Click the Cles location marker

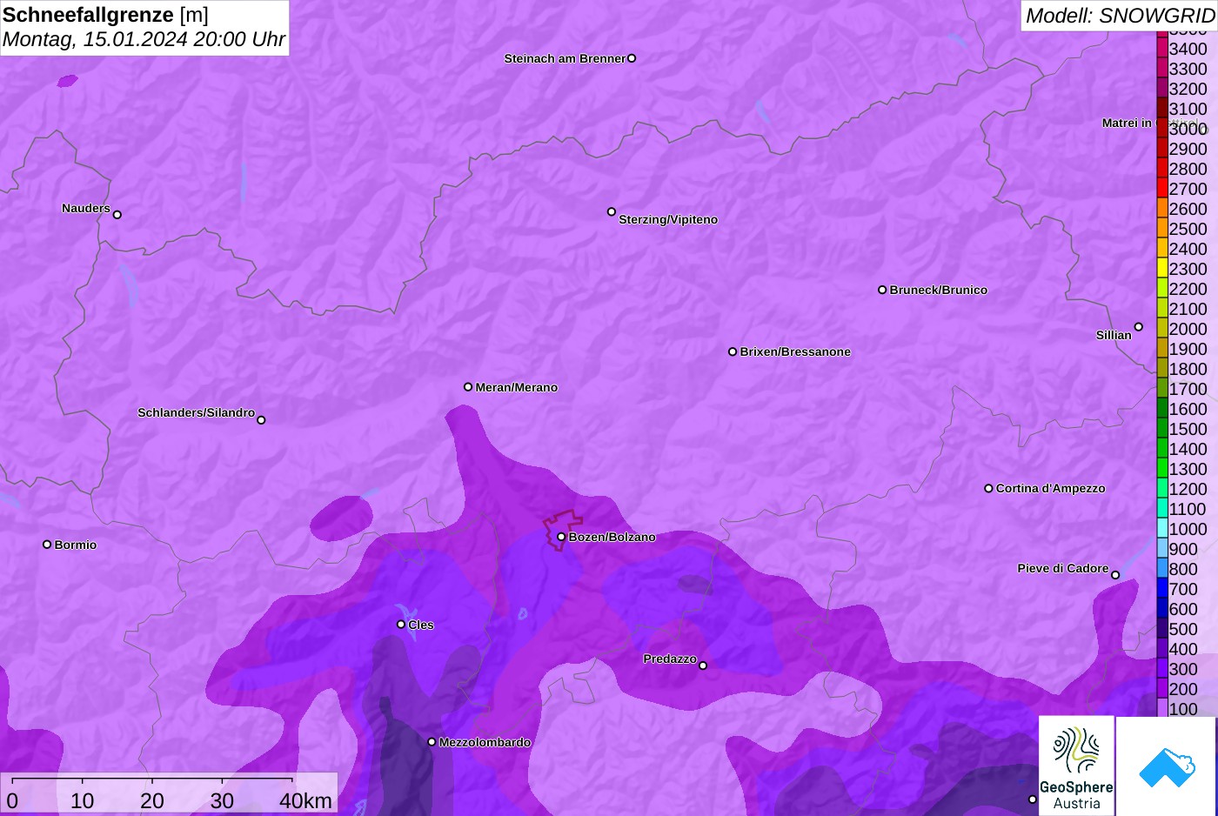point(401,624)
